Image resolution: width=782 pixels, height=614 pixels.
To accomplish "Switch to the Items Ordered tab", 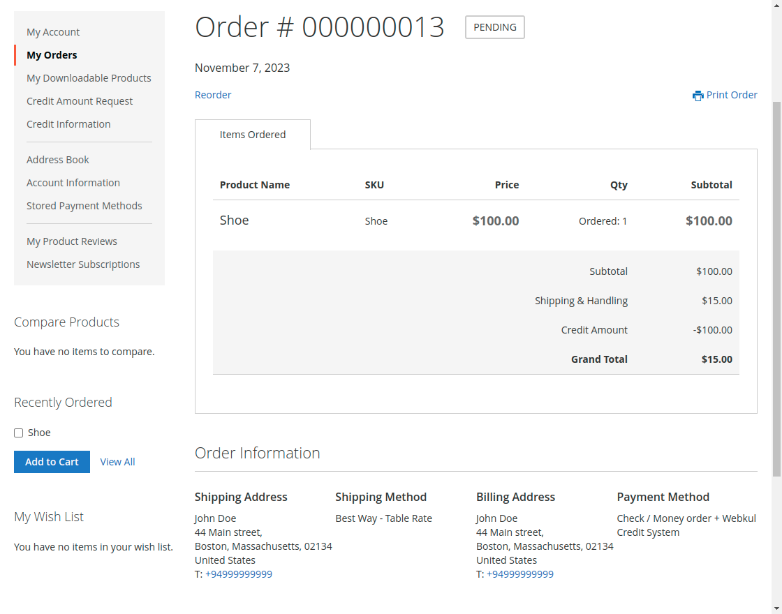I will coord(253,134).
